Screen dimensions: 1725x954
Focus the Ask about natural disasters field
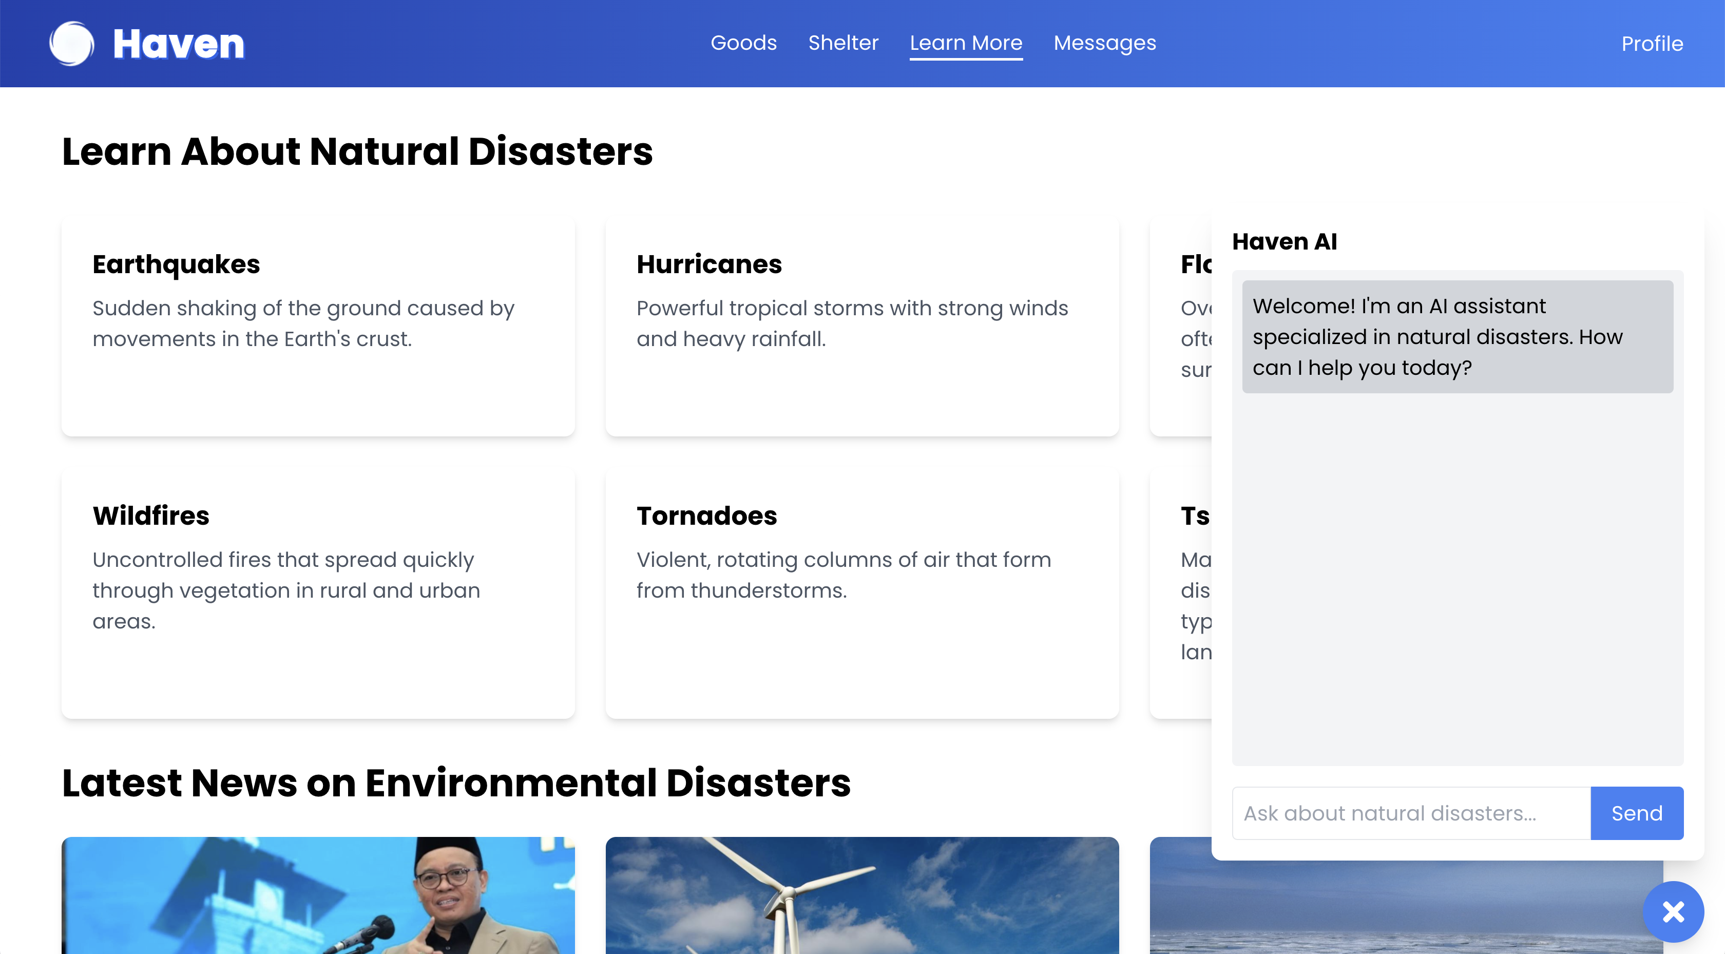click(x=1410, y=813)
